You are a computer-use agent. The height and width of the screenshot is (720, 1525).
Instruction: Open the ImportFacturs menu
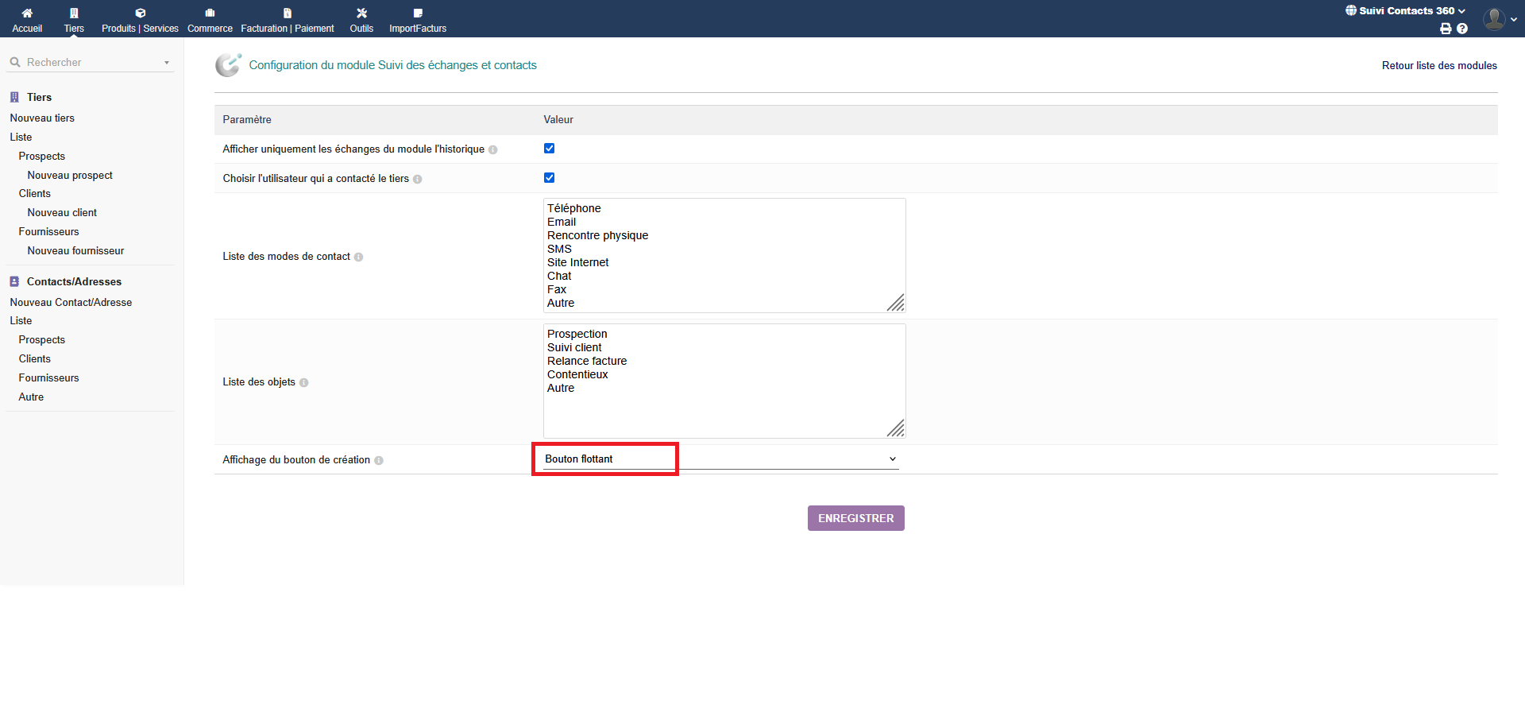click(x=418, y=20)
